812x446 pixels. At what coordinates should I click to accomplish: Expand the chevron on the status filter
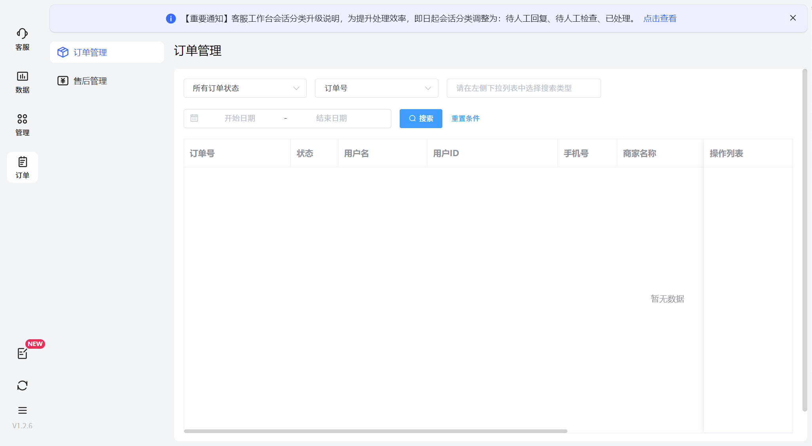pyautogui.click(x=296, y=88)
